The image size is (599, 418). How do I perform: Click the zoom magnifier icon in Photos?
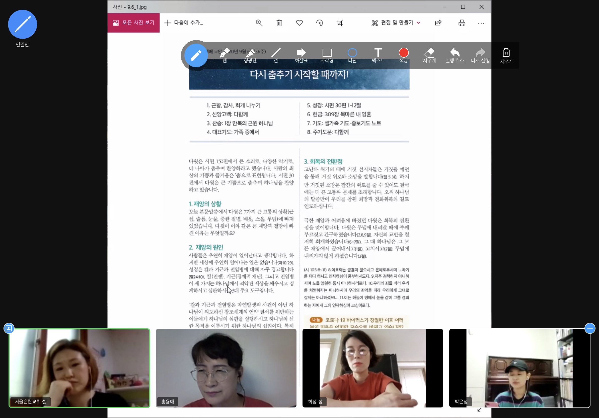click(x=259, y=23)
